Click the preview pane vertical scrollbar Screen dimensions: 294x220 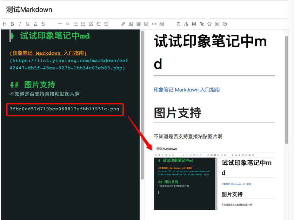coord(286,90)
